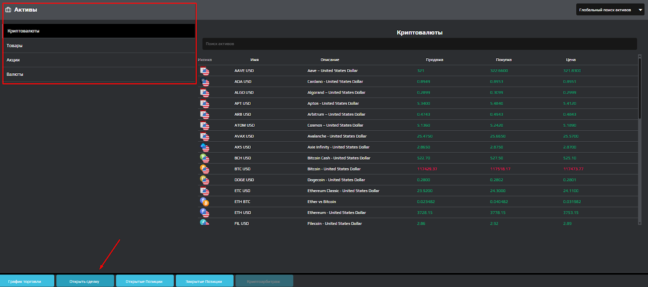This screenshot has width=648, height=287.
Task: Select the Акции category
Action: [x=99, y=60]
